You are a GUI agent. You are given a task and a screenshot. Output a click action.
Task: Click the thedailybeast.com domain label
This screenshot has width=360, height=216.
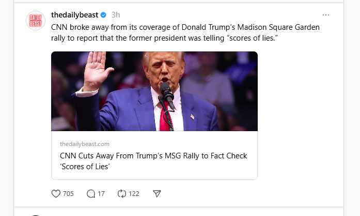tap(84, 144)
